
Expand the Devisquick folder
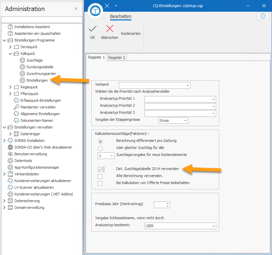click(x=10, y=47)
